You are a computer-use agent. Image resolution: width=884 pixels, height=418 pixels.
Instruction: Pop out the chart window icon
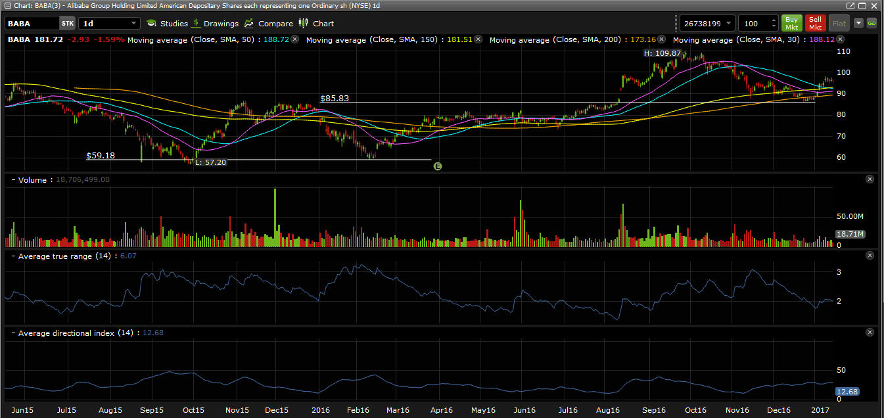point(851,5)
